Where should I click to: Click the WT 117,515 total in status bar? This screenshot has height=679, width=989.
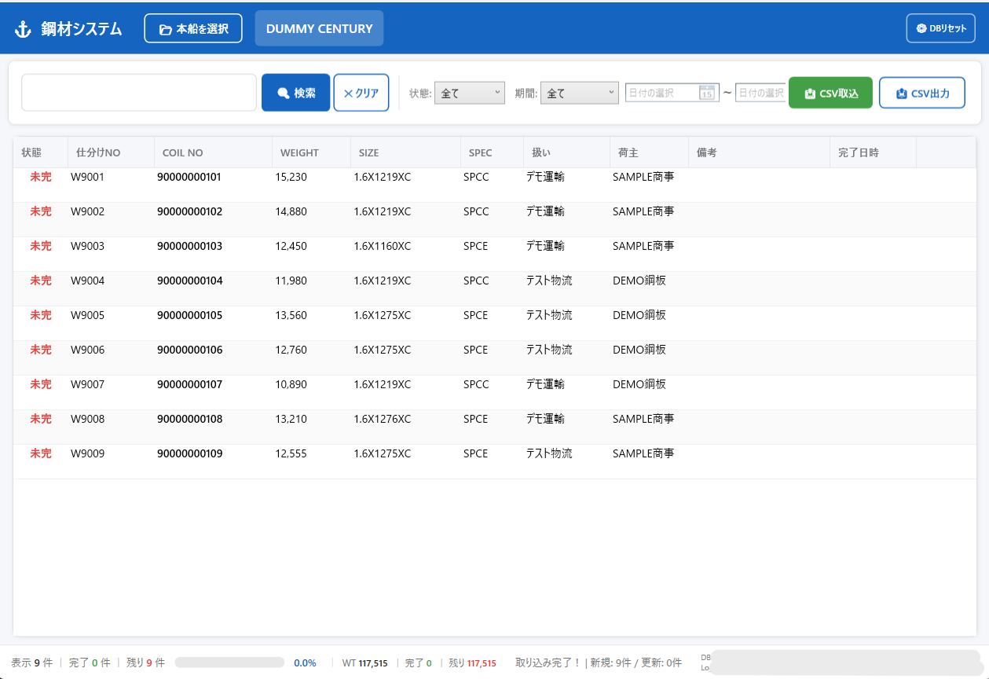click(364, 662)
